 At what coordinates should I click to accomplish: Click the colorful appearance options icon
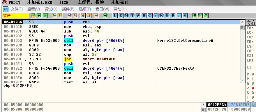tap(200, 16)
